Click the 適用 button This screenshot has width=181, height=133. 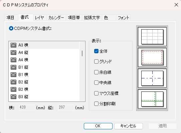[x=163, y=126]
